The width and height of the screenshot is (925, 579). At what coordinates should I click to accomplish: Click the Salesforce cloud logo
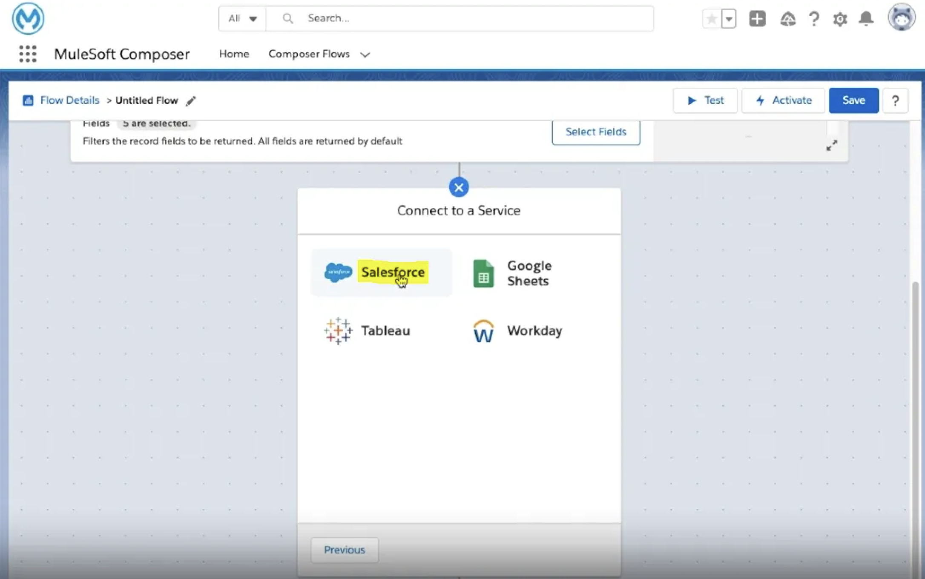tap(338, 272)
